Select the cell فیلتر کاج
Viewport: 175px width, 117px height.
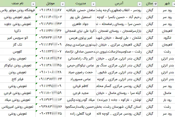(18, 79)
